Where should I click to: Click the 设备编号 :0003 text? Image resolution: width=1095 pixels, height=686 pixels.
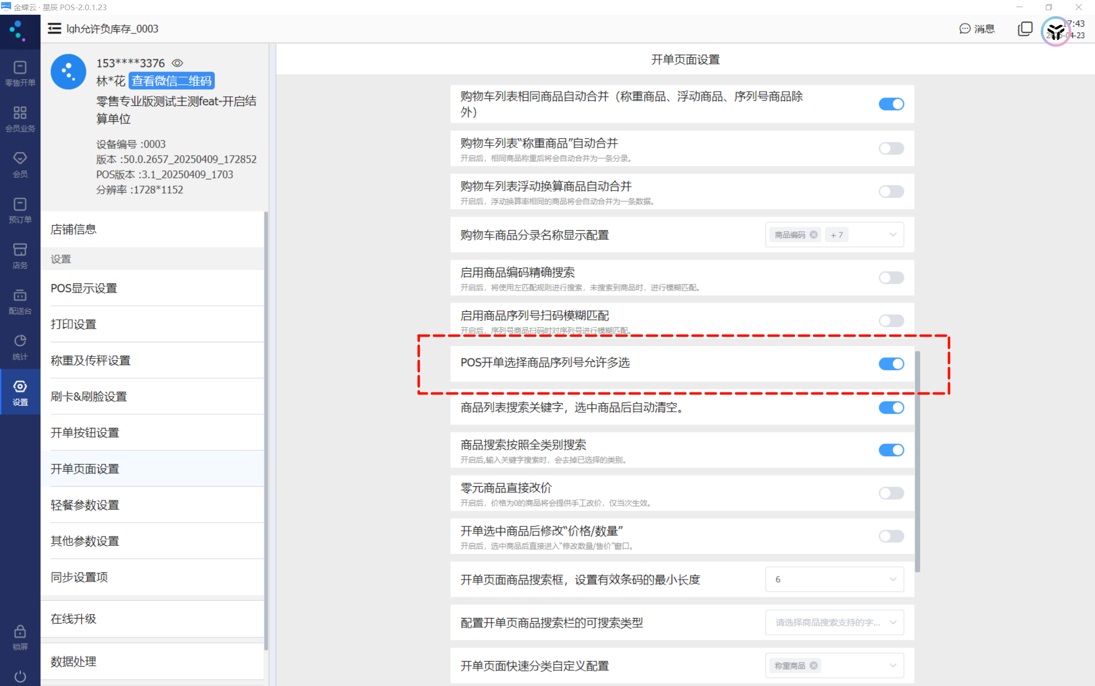point(131,144)
